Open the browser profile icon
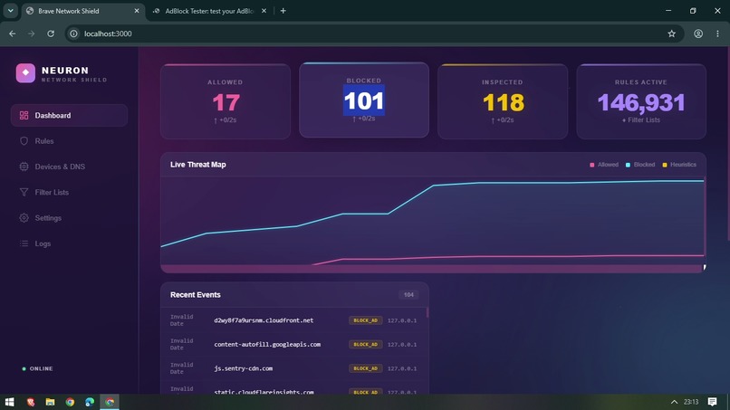 (698, 33)
